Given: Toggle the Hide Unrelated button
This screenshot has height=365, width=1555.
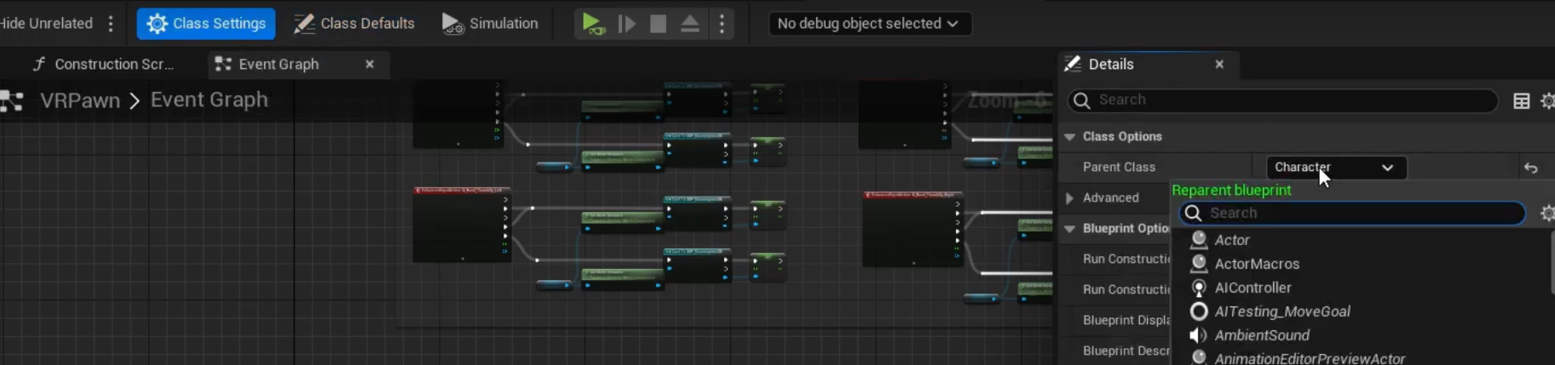Looking at the screenshot, I should [x=46, y=24].
